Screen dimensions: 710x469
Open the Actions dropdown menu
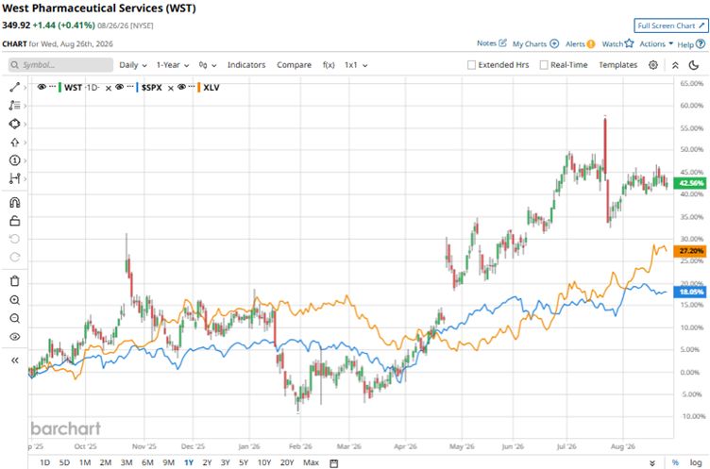coord(656,44)
